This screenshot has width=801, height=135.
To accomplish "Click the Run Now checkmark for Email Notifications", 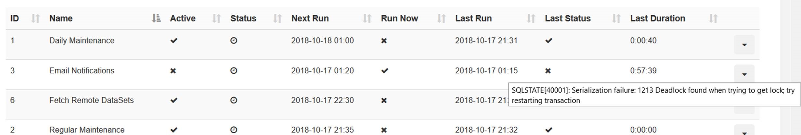I will pyautogui.click(x=385, y=70).
